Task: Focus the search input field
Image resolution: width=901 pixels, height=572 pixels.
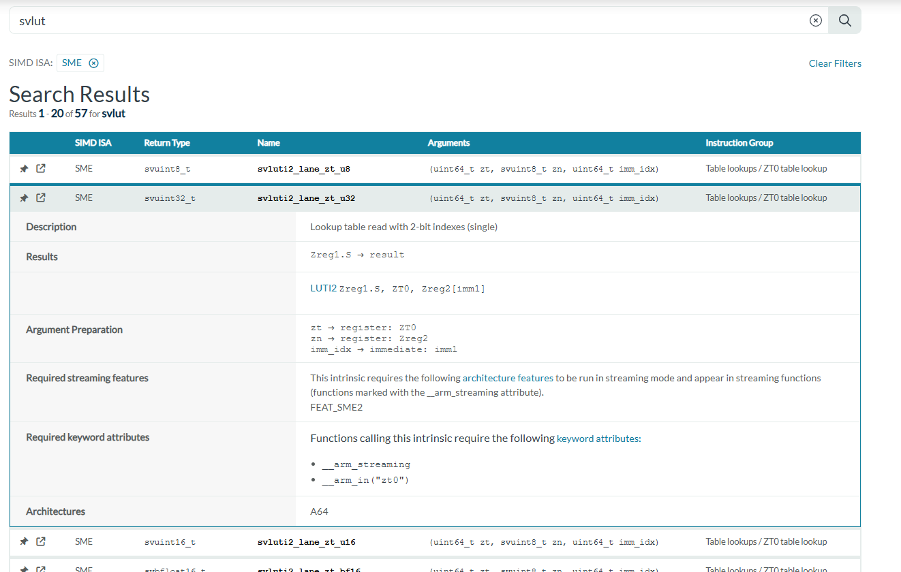Action: tap(409, 20)
